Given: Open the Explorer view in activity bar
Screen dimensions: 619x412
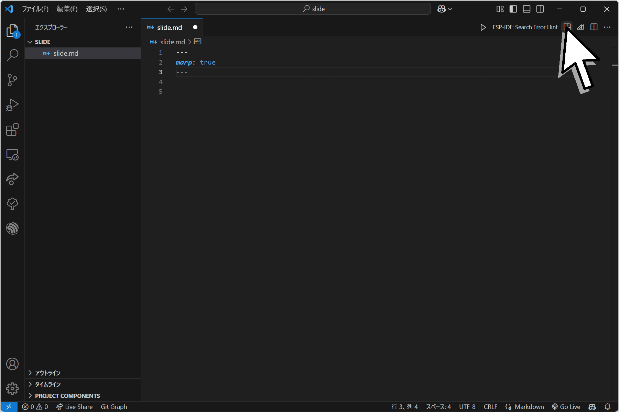Looking at the screenshot, I should pos(12,31).
